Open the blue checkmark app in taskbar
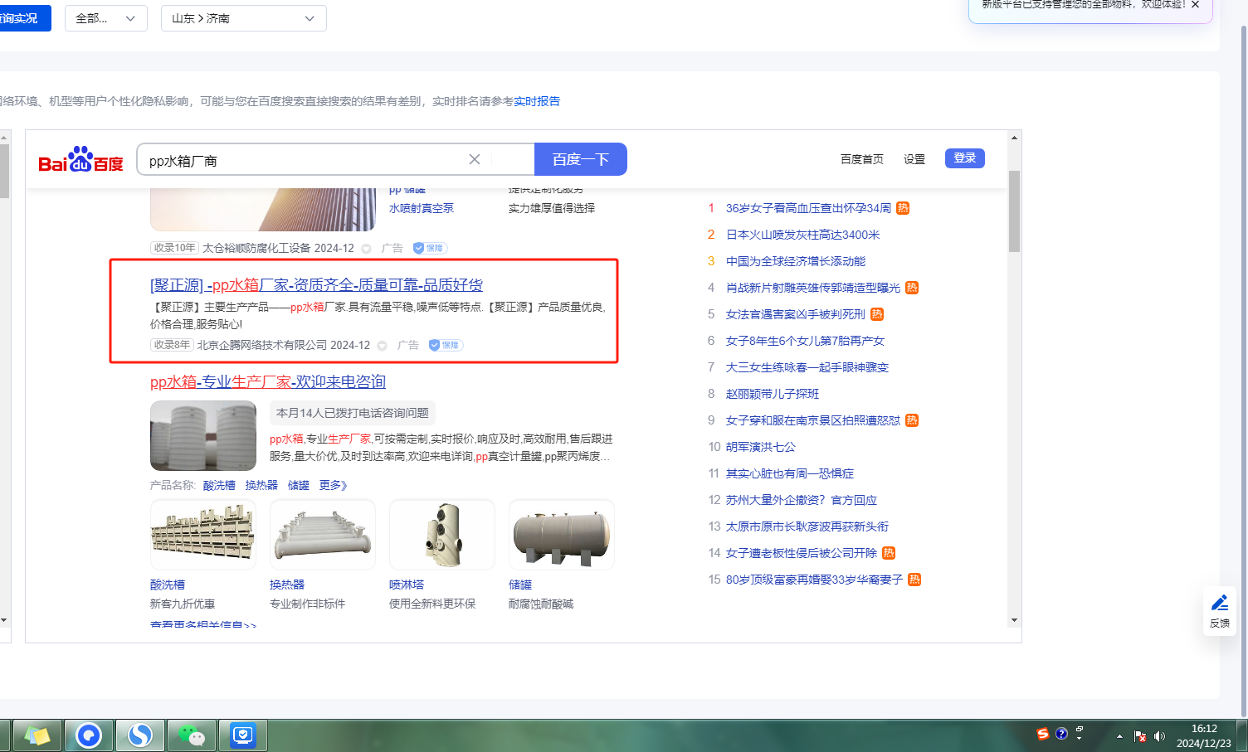Screen dimensions: 1248x752 243,735
